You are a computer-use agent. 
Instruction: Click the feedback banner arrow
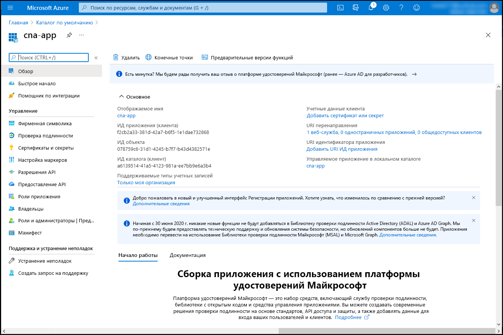point(414,74)
